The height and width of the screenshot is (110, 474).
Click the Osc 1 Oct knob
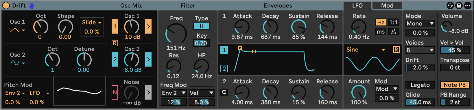pyautogui.click(x=40, y=27)
